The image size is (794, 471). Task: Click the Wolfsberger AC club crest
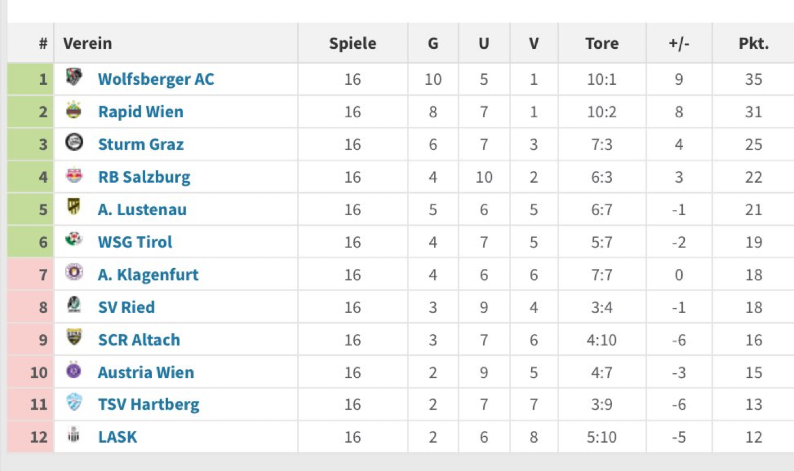74,77
